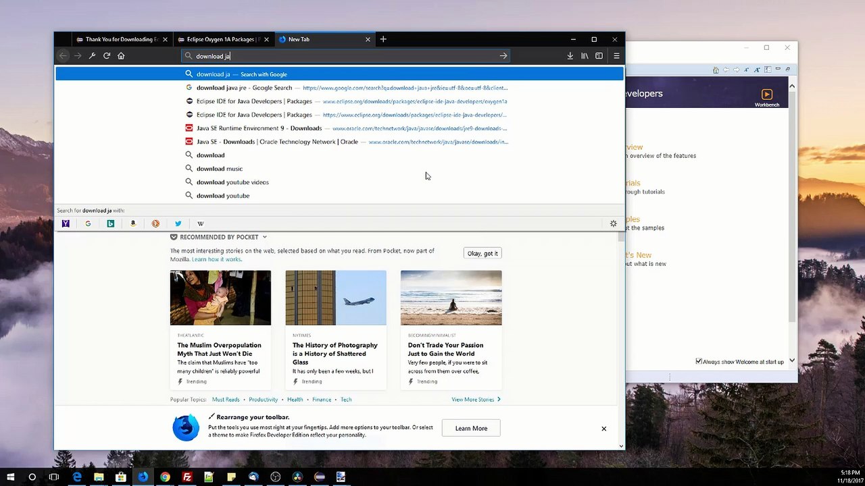Screen dimensions: 865x486
Task: Open Eclipse Workbench icon
Action: [x=766, y=98]
